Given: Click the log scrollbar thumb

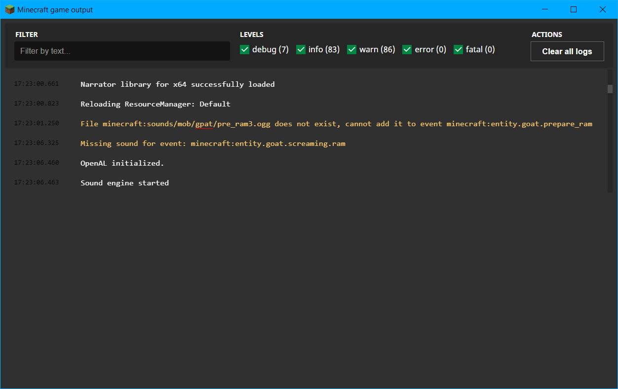Looking at the screenshot, I should (610, 89).
